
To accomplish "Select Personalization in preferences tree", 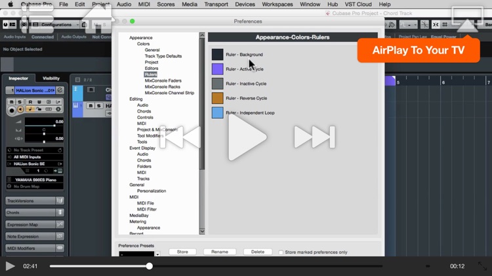I will pos(152,191).
